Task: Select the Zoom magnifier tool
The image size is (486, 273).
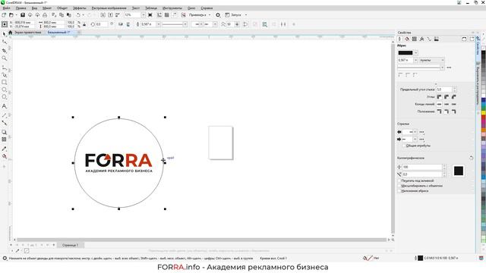Action: pyautogui.click(x=5, y=58)
